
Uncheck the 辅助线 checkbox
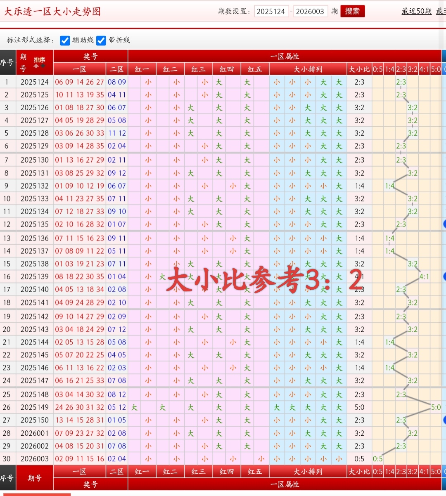(x=65, y=40)
